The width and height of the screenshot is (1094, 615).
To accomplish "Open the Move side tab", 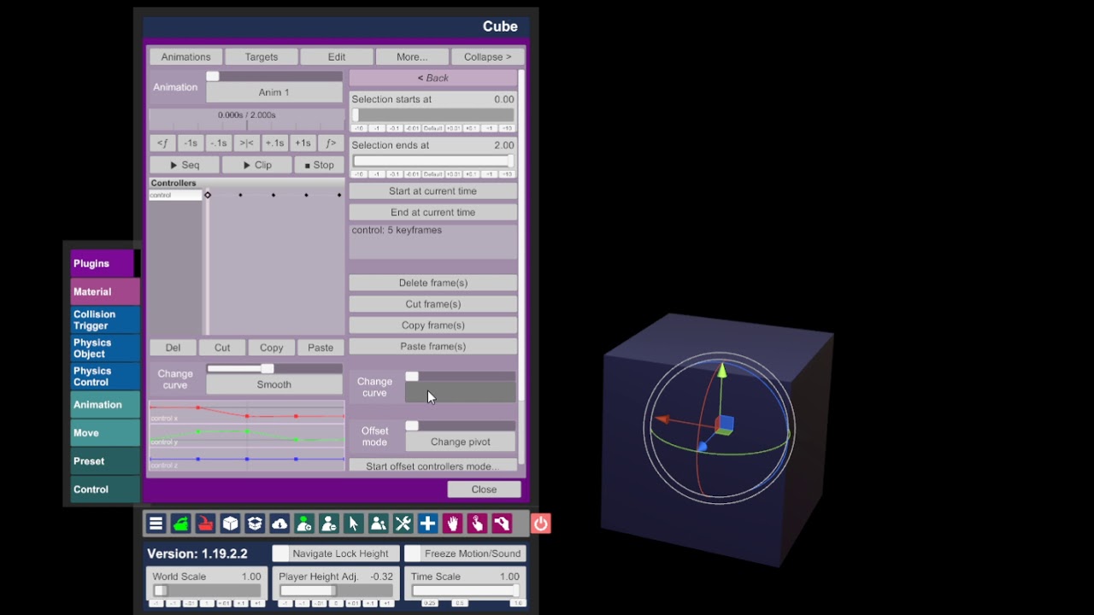I will [105, 432].
